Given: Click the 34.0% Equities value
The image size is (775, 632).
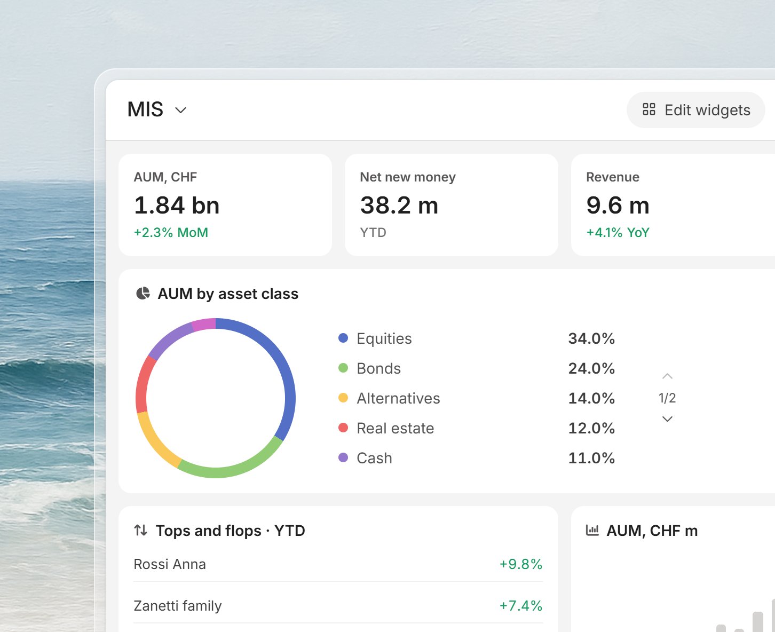Looking at the screenshot, I should point(591,338).
